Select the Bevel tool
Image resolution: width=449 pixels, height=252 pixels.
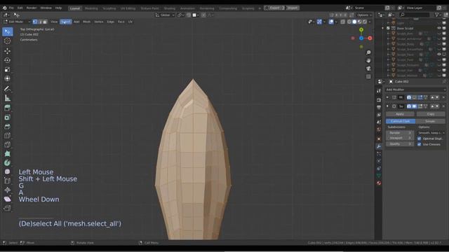[8, 126]
